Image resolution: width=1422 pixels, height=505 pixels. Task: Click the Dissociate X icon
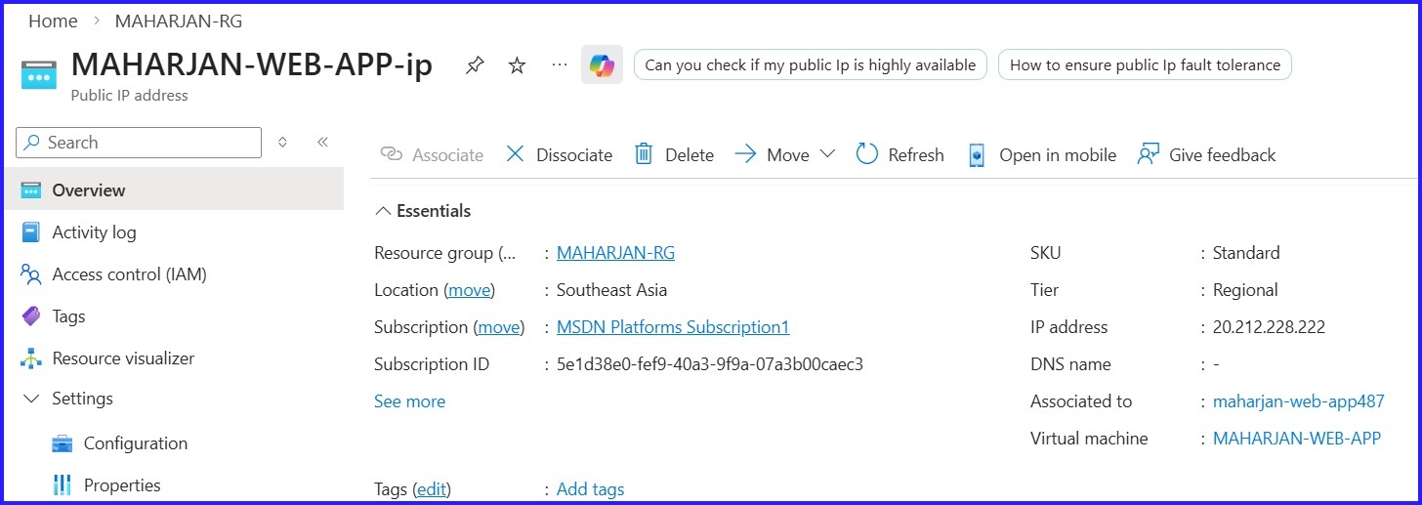tap(515, 154)
